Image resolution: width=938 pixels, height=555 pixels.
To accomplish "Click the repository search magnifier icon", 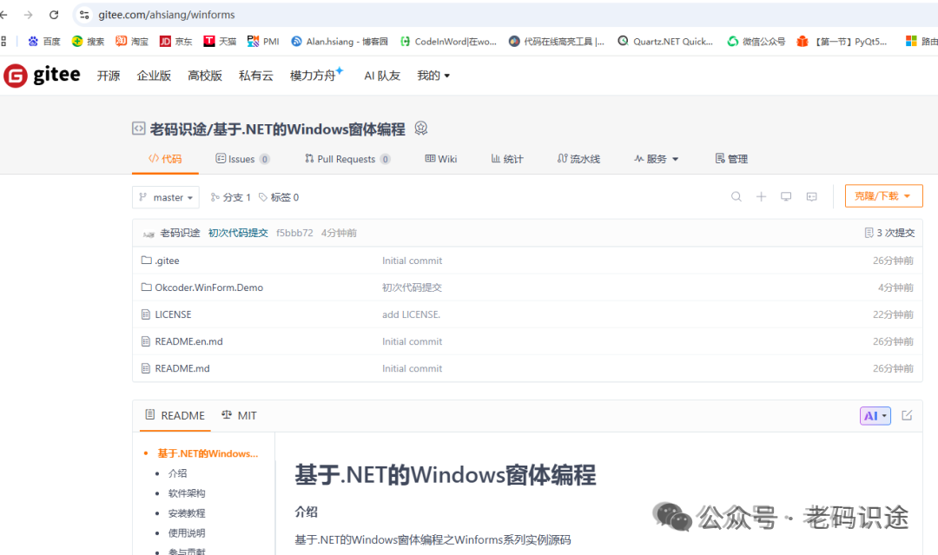I will click(737, 197).
